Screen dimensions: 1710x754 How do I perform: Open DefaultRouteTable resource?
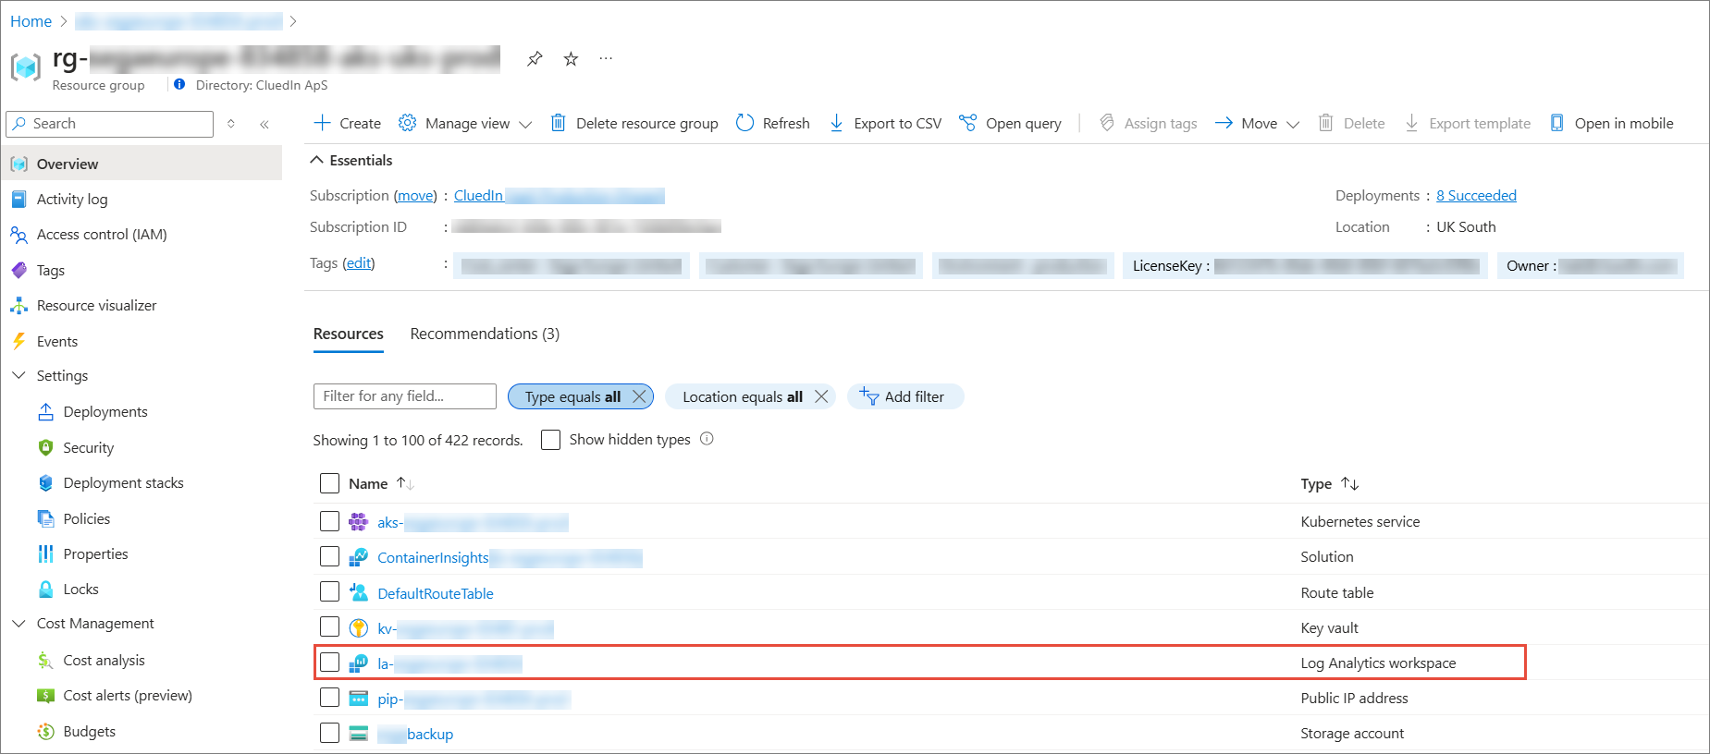[x=436, y=593]
